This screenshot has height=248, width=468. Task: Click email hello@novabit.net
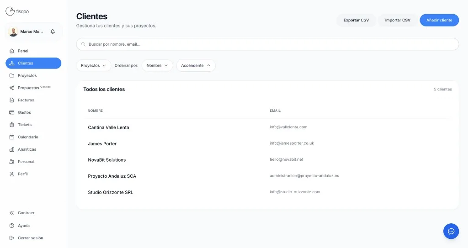[286, 159]
